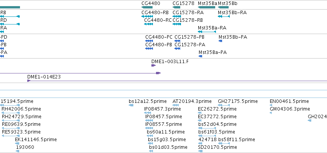Select transcript CG4480-RC
The image size is (327, 153).
(x=158, y=20)
